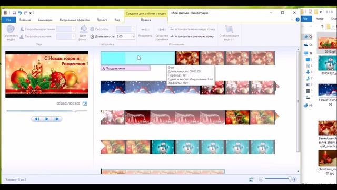Click Установить начальную точку
Viewport: 337px width, 190px height.
(x=192, y=29)
